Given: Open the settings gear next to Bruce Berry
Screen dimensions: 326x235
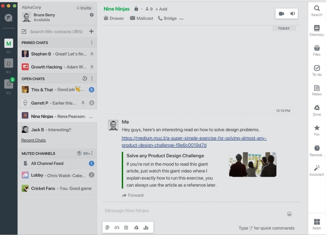Looking at the screenshot, I should tap(92, 15).
